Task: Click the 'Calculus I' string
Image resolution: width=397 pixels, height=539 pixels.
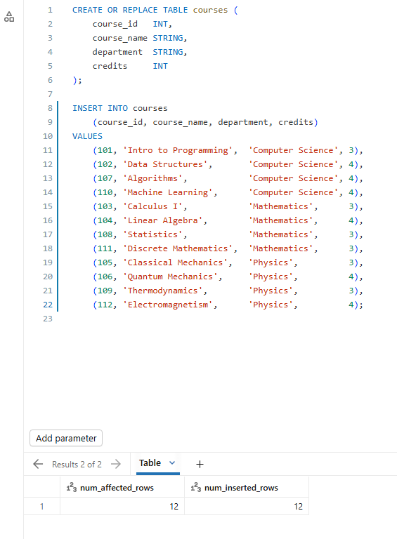Action: [x=152, y=206]
